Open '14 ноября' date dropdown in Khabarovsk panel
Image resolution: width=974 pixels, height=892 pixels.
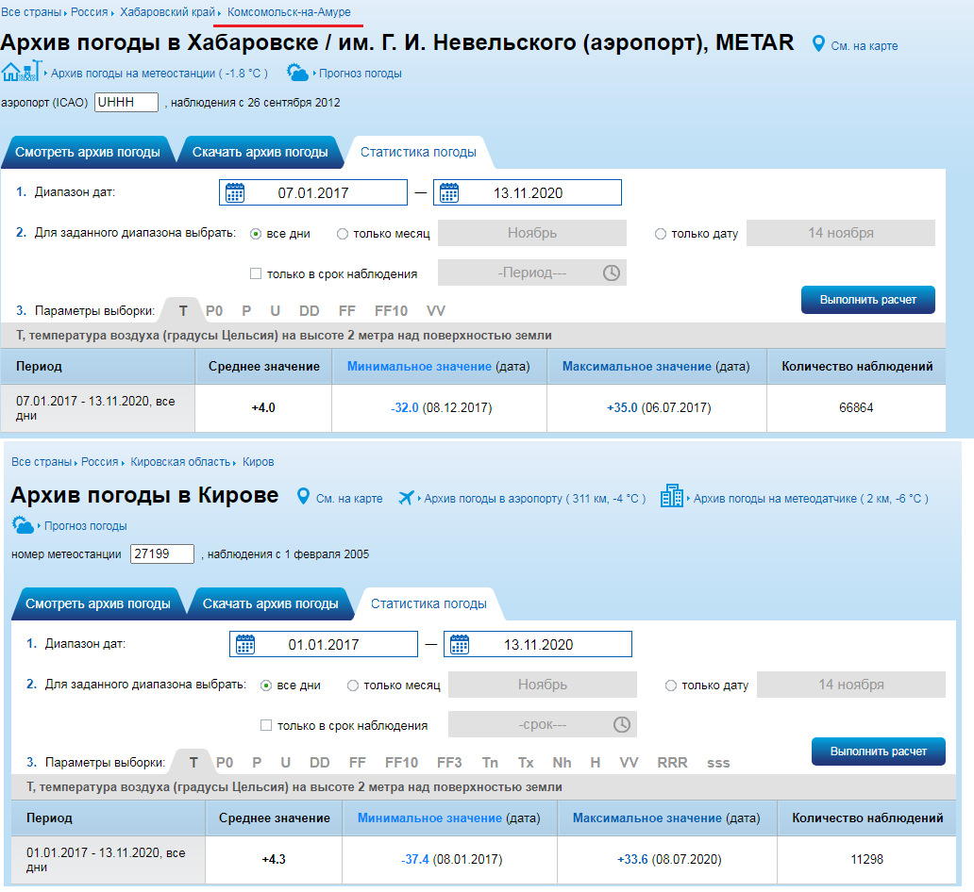841,233
